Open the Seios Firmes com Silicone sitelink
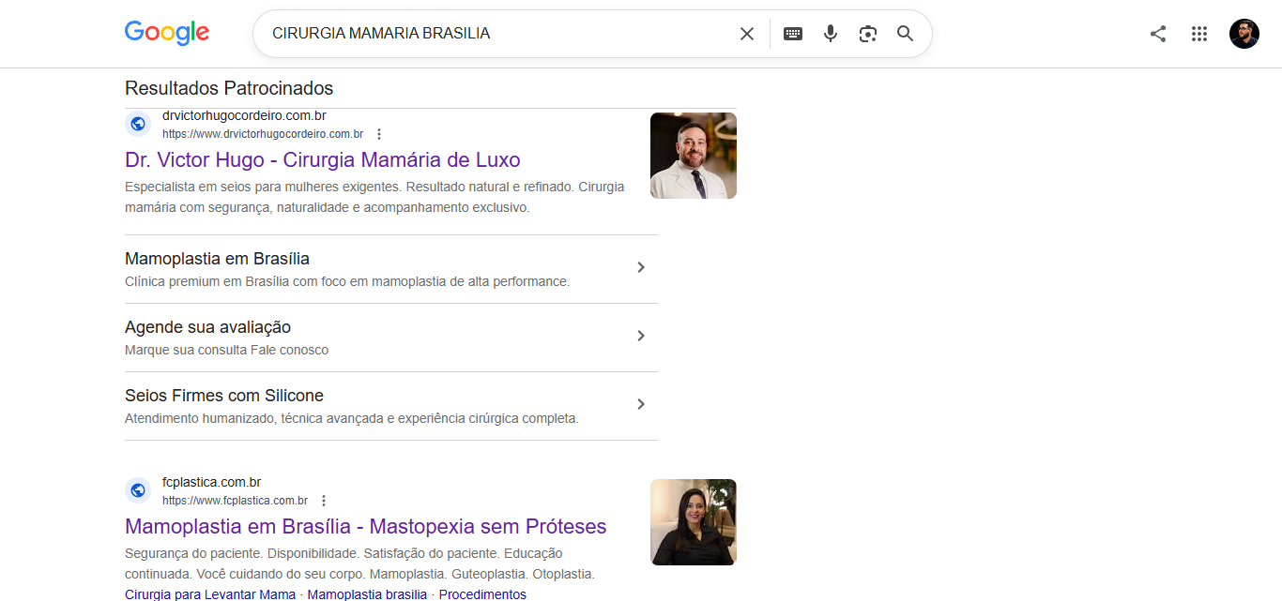Viewport: 1282px width, 601px height. point(224,396)
